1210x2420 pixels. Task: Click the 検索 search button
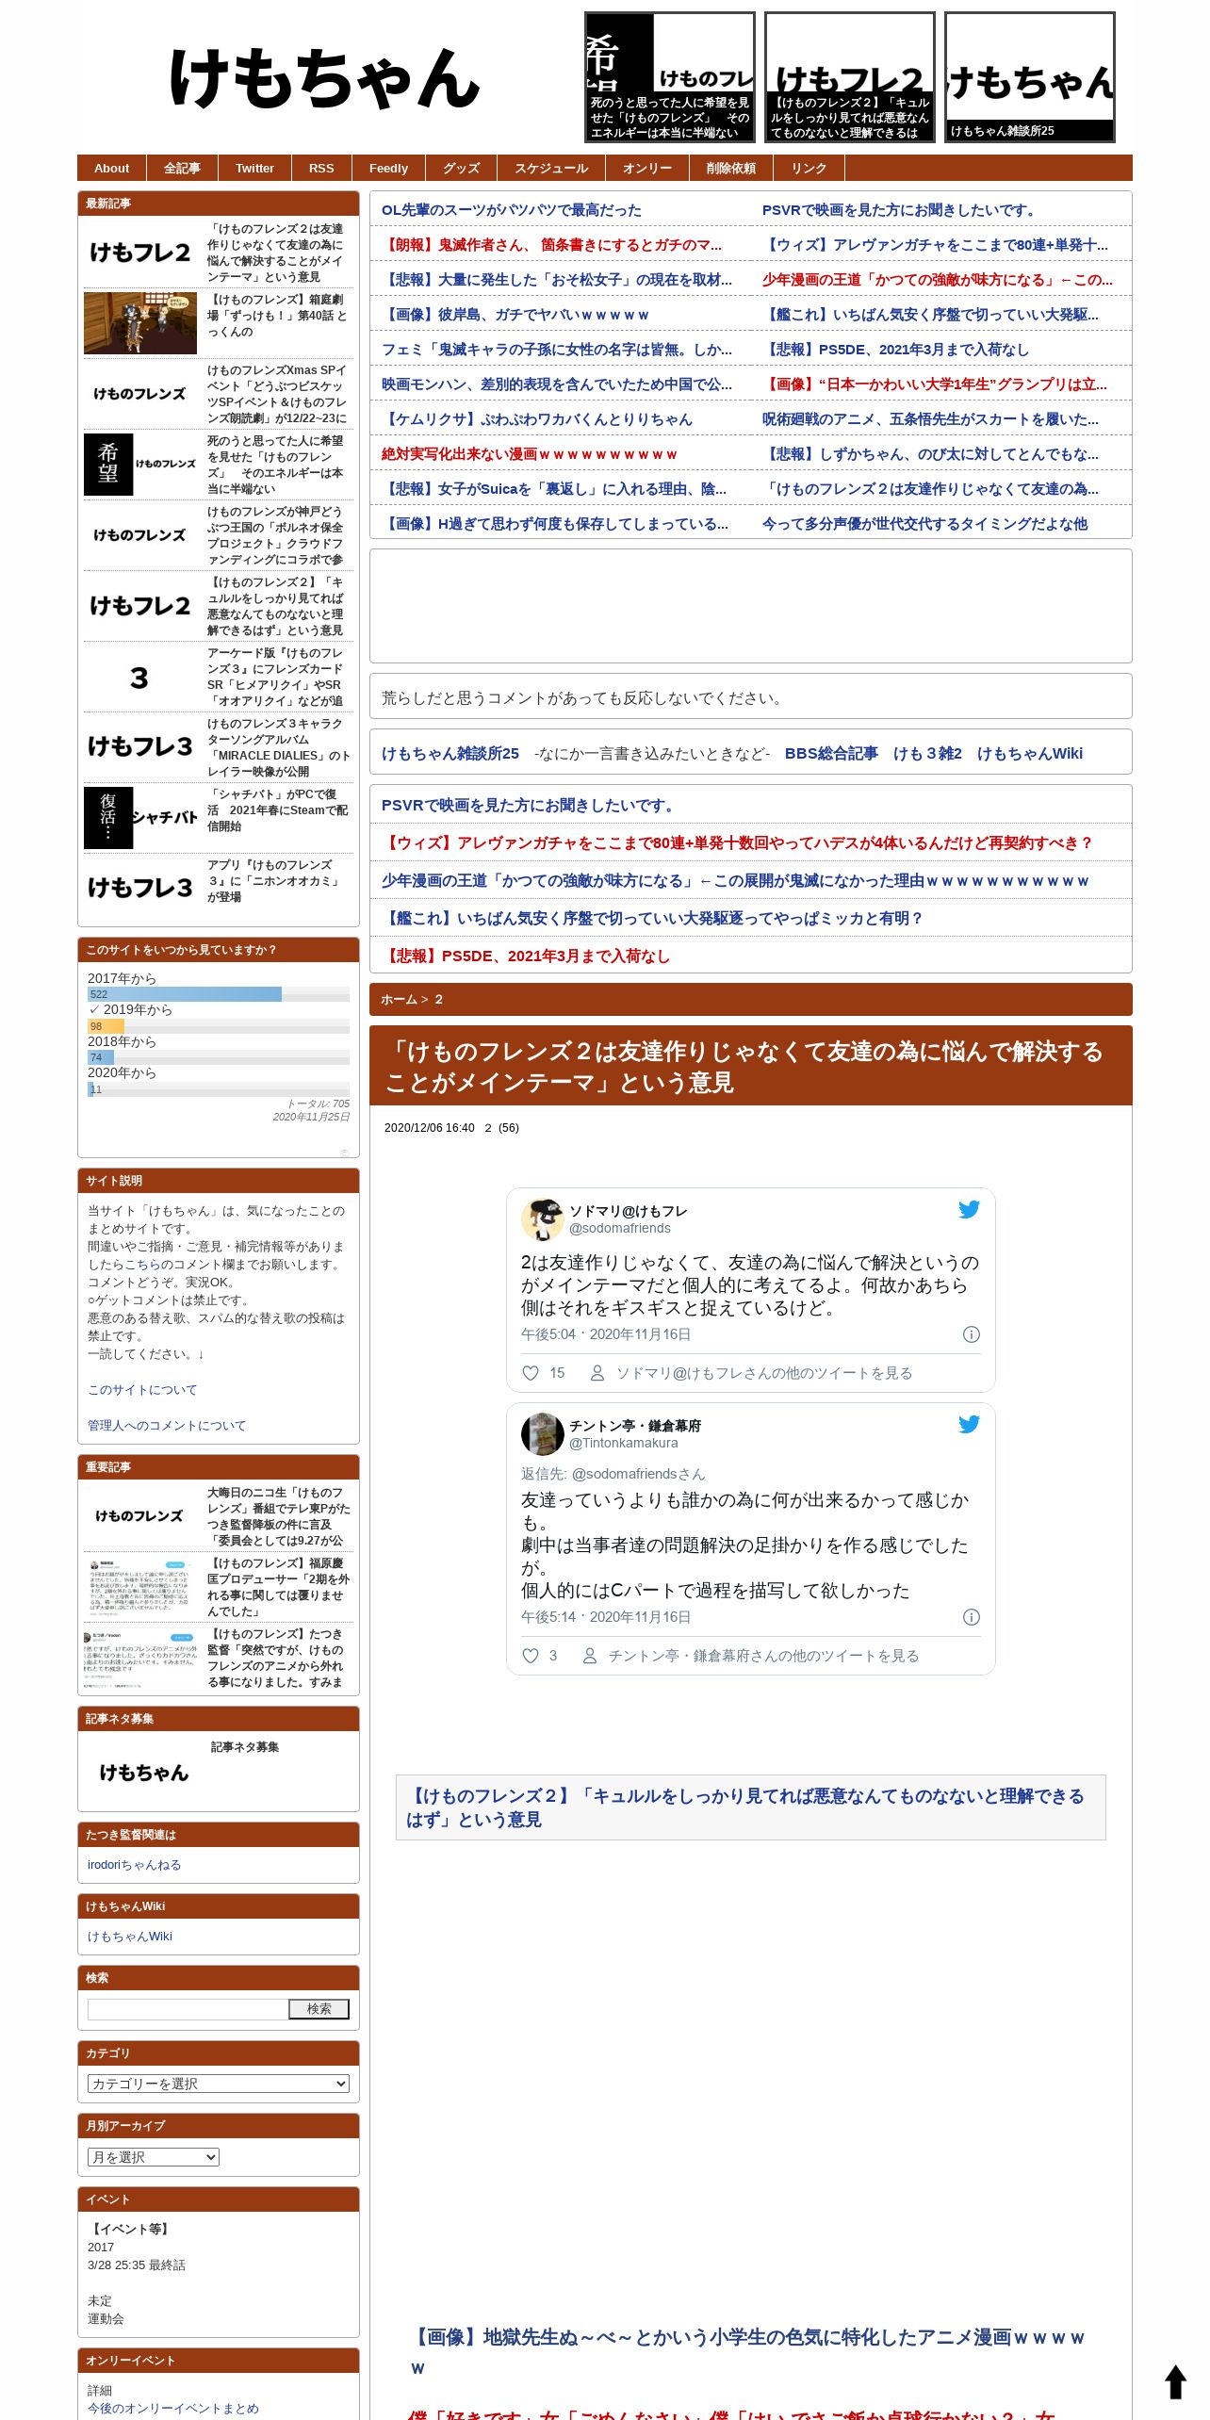[x=319, y=2009]
